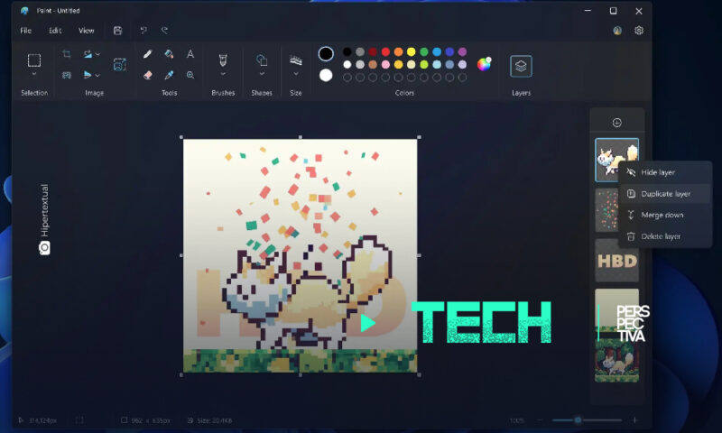
Task: Pick the red color swatch
Action: [x=386, y=51]
